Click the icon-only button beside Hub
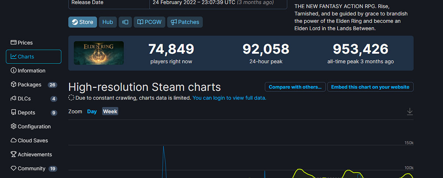The image size is (443, 178). (125, 22)
